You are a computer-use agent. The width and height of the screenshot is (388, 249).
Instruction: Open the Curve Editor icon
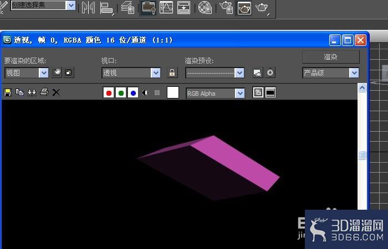(166, 7)
